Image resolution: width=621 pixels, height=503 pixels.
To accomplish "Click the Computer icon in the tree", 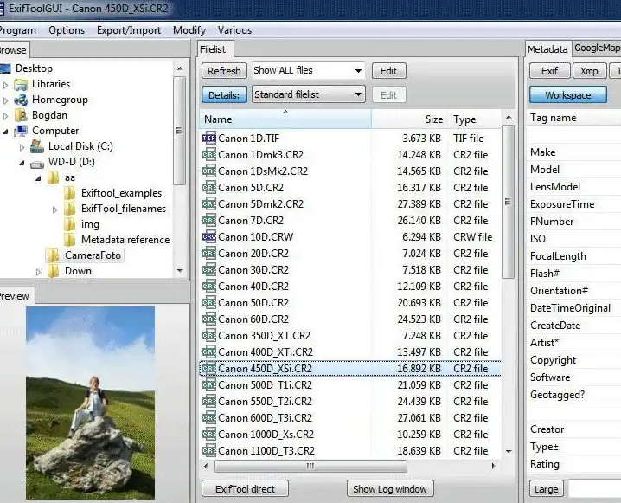I will [x=21, y=131].
